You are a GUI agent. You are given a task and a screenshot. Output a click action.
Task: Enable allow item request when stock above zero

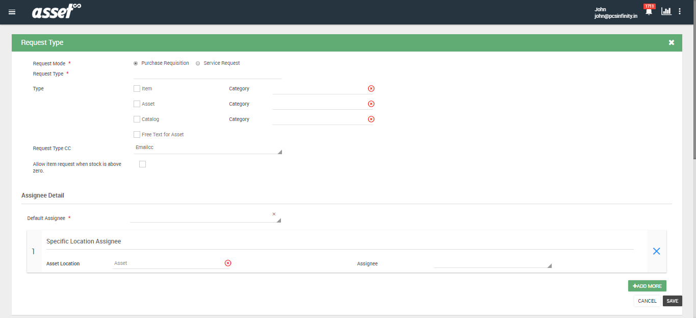142,164
